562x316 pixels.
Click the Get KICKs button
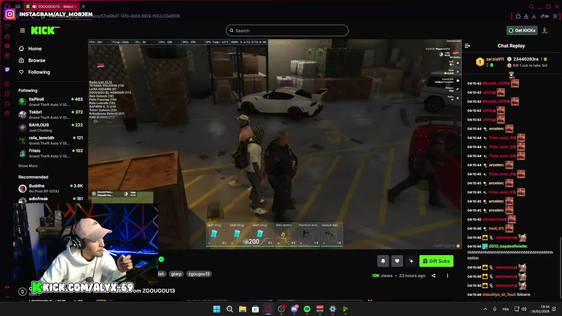coord(522,30)
